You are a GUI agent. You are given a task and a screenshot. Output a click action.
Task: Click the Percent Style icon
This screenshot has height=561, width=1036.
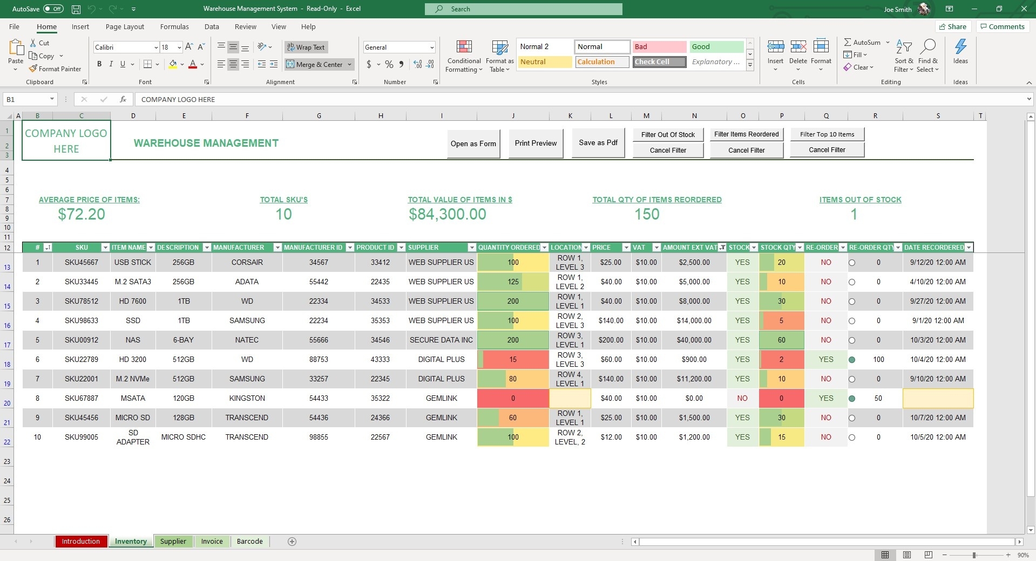(x=389, y=64)
